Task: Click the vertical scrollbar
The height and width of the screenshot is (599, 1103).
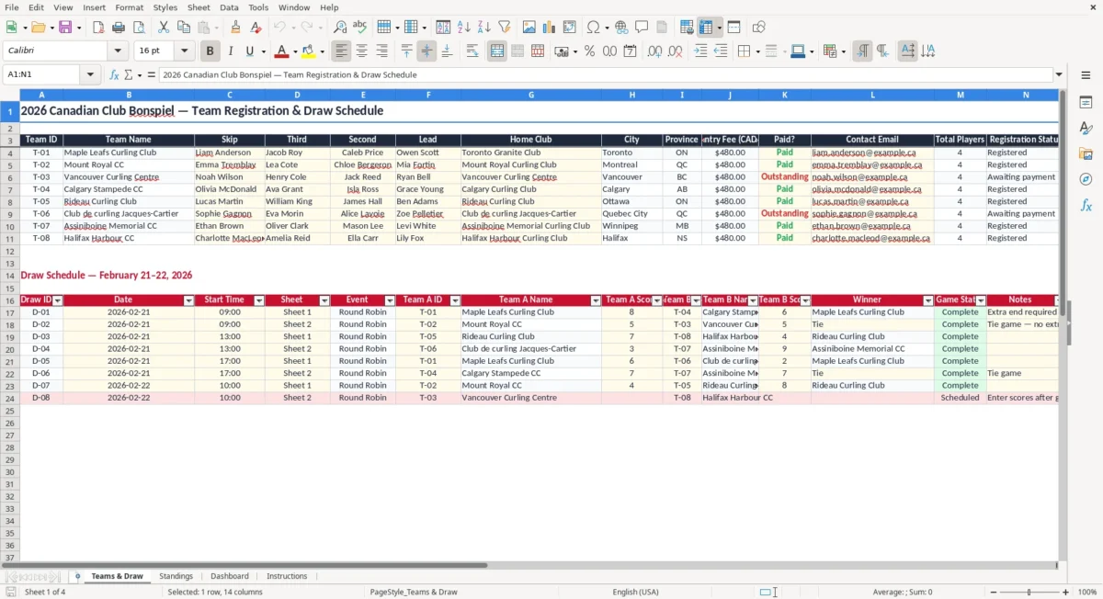Action: pyautogui.click(x=1063, y=326)
